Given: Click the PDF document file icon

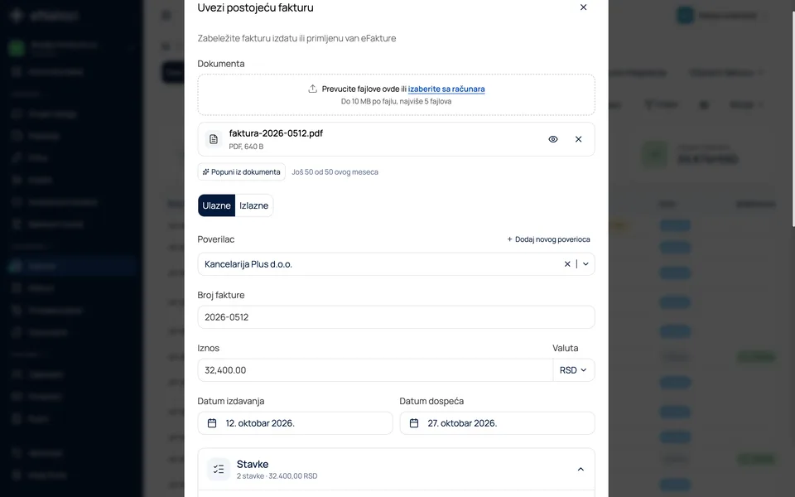Looking at the screenshot, I should click(214, 139).
